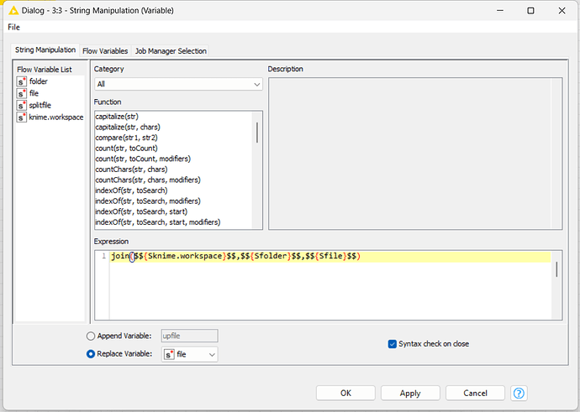580x412 pixels.
Task: Click string type icon in Replace Variable box
Action: click(x=169, y=354)
